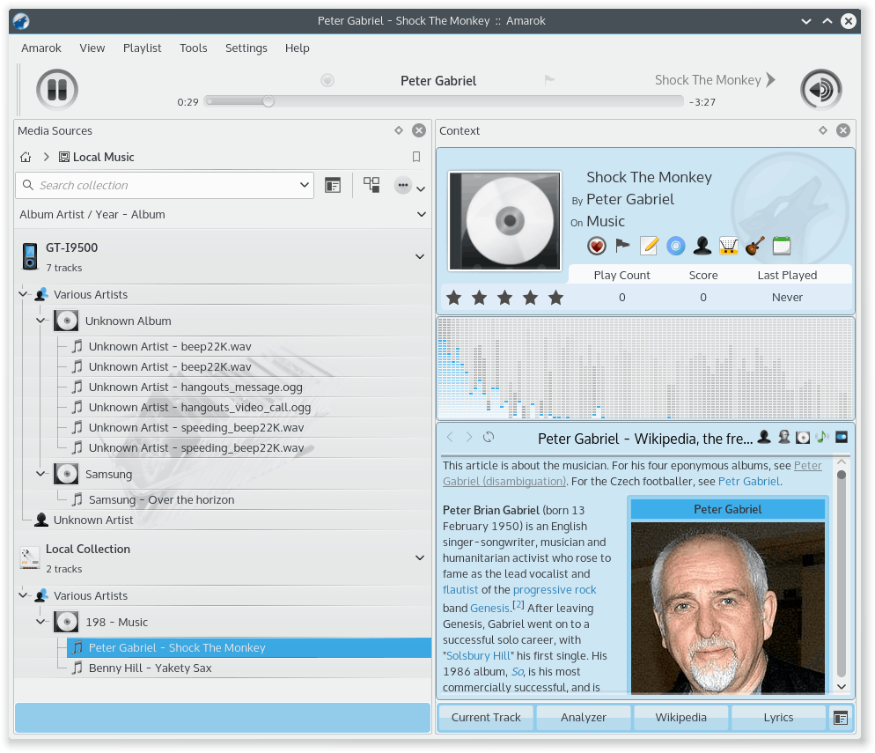Open the Settings menu
Viewport: 875px width, 753px height.
tap(246, 48)
